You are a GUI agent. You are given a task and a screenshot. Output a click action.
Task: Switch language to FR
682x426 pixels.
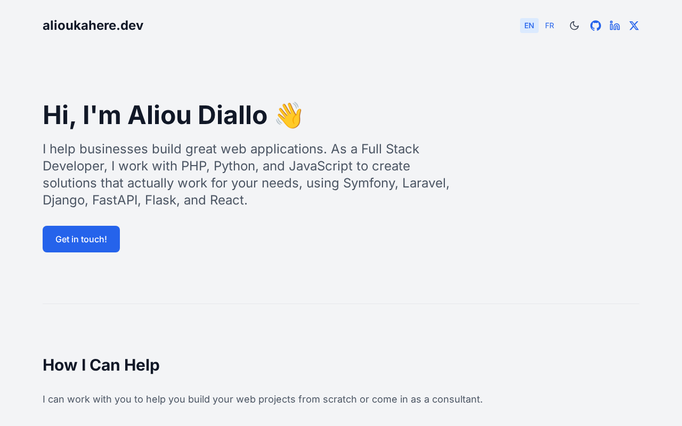pyautogui.click(x=549, y=26)
